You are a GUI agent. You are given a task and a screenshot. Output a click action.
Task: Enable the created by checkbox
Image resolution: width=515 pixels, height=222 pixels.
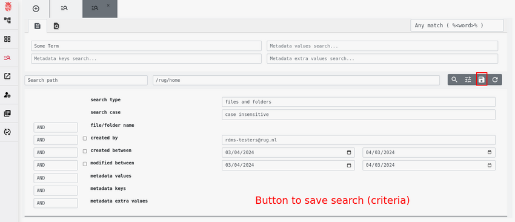85,138
